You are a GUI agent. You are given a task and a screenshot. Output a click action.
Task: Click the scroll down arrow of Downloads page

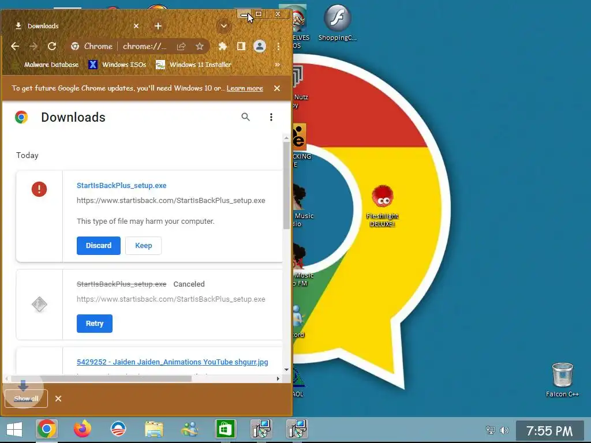point(286,370)
